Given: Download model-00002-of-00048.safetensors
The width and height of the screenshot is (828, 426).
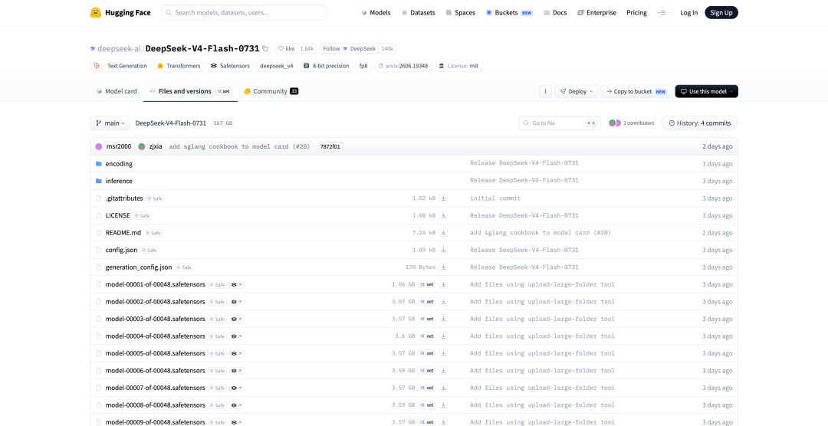Looking at the screenshot, I should 444,302.
